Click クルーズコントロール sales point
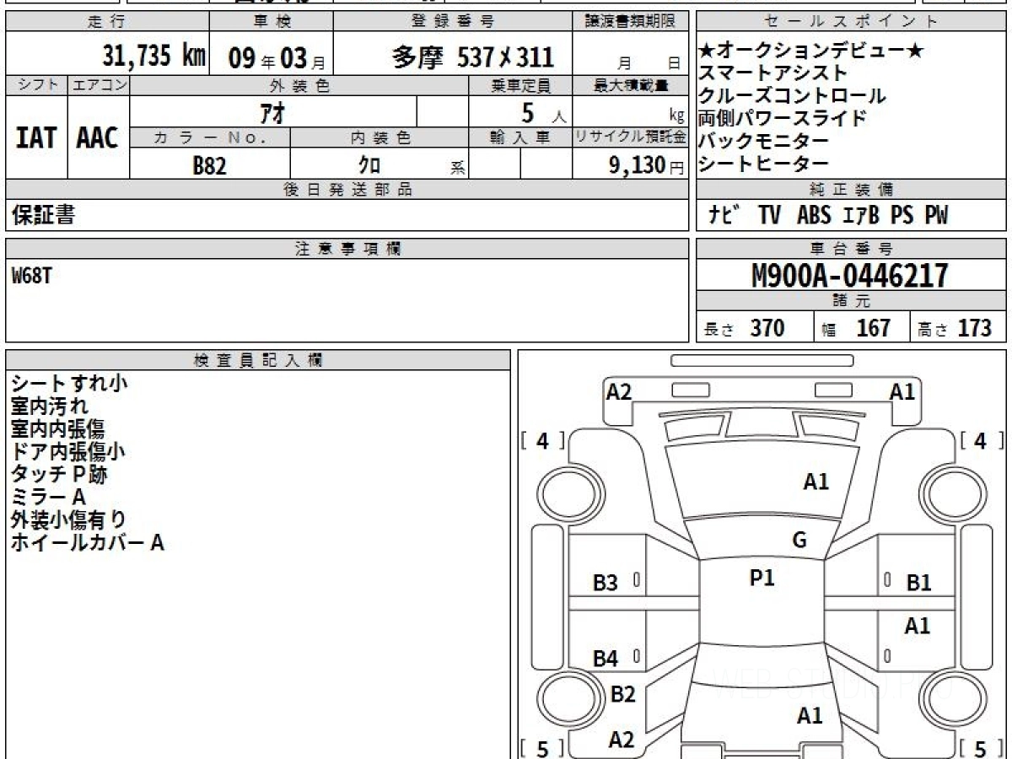 point(792,96)
